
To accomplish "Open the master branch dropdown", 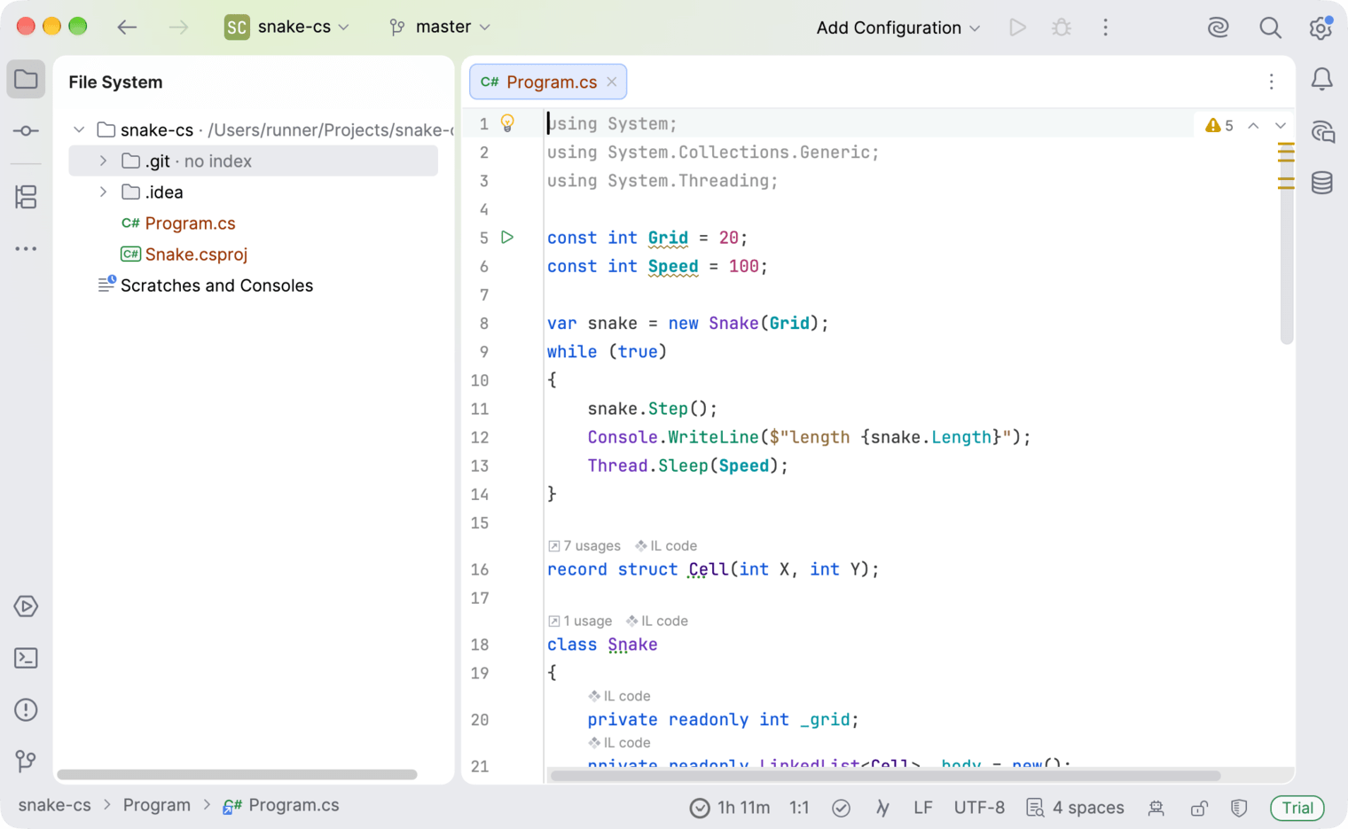I will click(x=440, y=27).
